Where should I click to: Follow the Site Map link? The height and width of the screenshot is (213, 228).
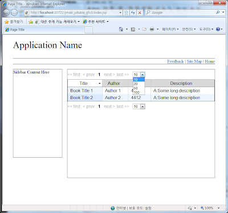[x=194, y=62]
